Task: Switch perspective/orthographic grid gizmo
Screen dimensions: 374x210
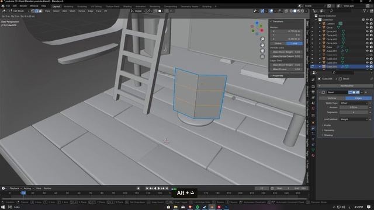Action: point(262,57)
